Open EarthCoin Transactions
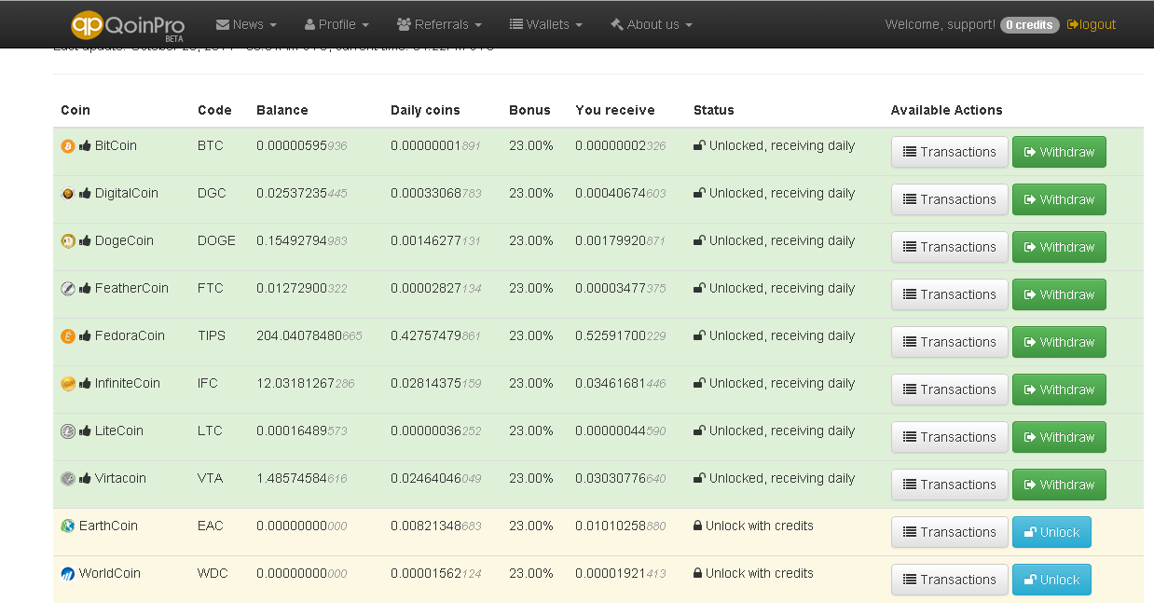 949,532
